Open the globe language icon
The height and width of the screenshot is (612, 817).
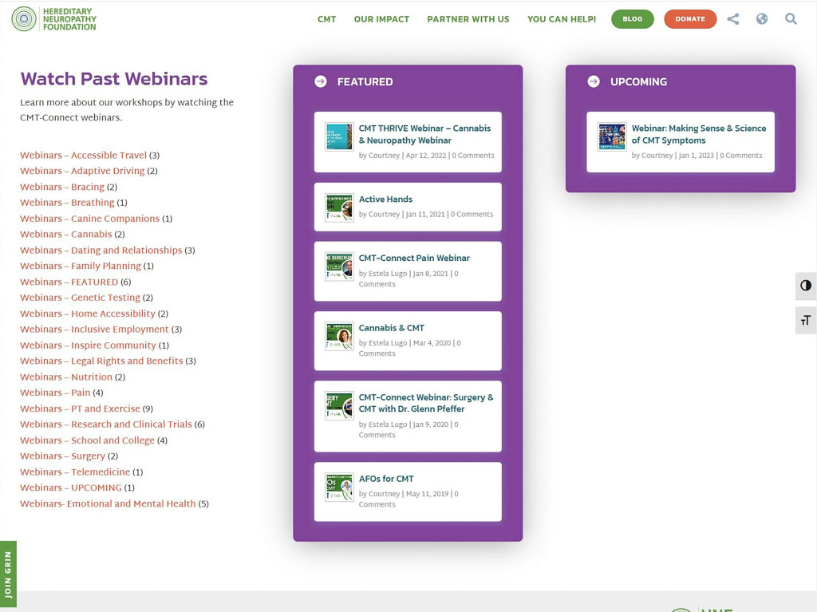pyautogui.click(x=762, y=19)
